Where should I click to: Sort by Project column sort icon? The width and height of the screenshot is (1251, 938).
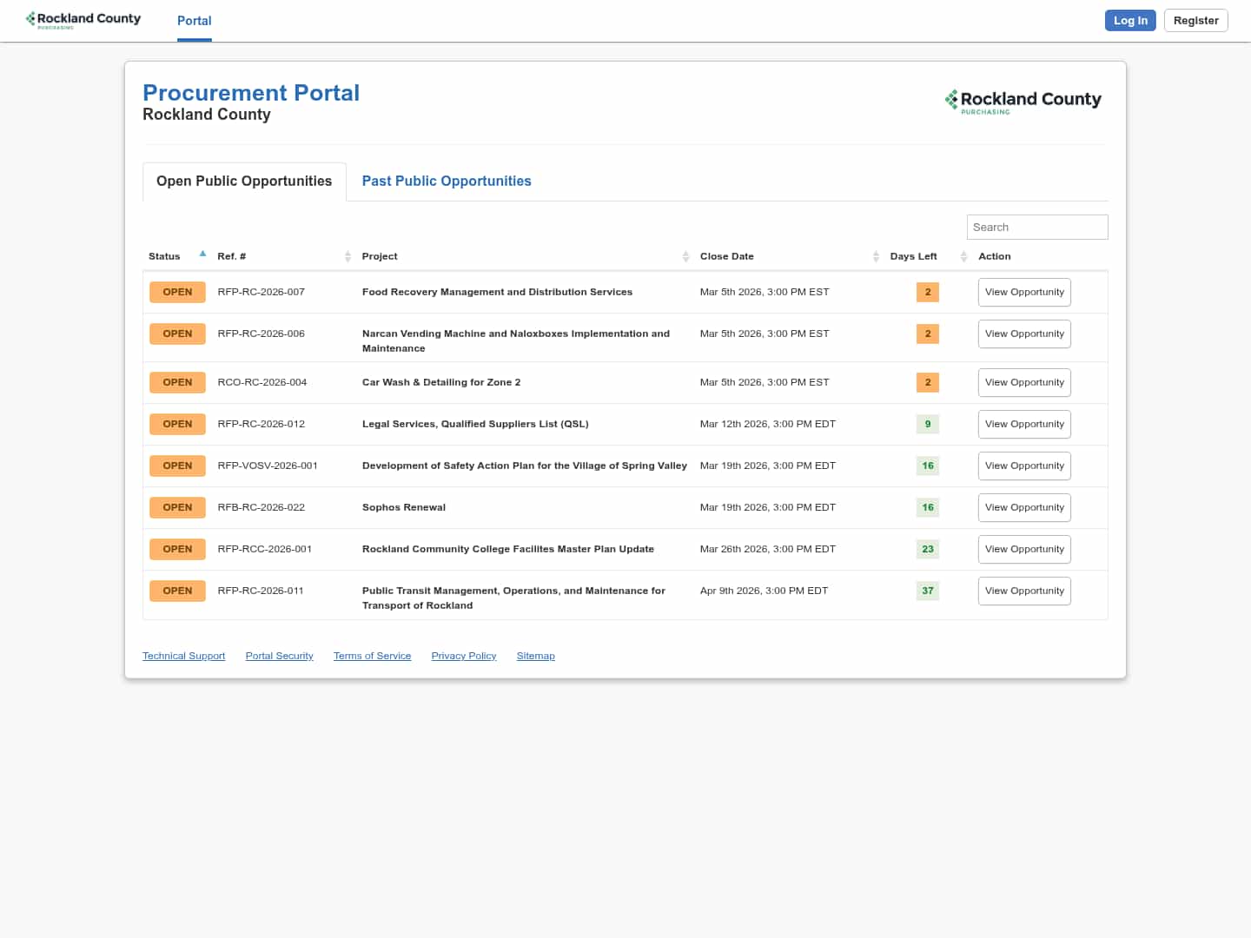(685, 256)
